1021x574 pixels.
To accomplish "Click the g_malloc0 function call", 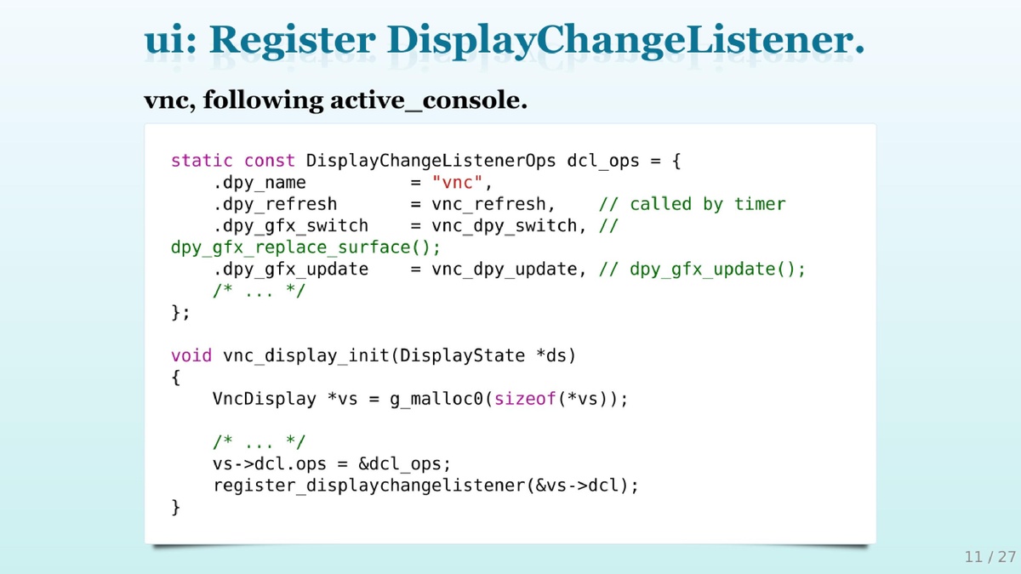I will coord(436,399).
